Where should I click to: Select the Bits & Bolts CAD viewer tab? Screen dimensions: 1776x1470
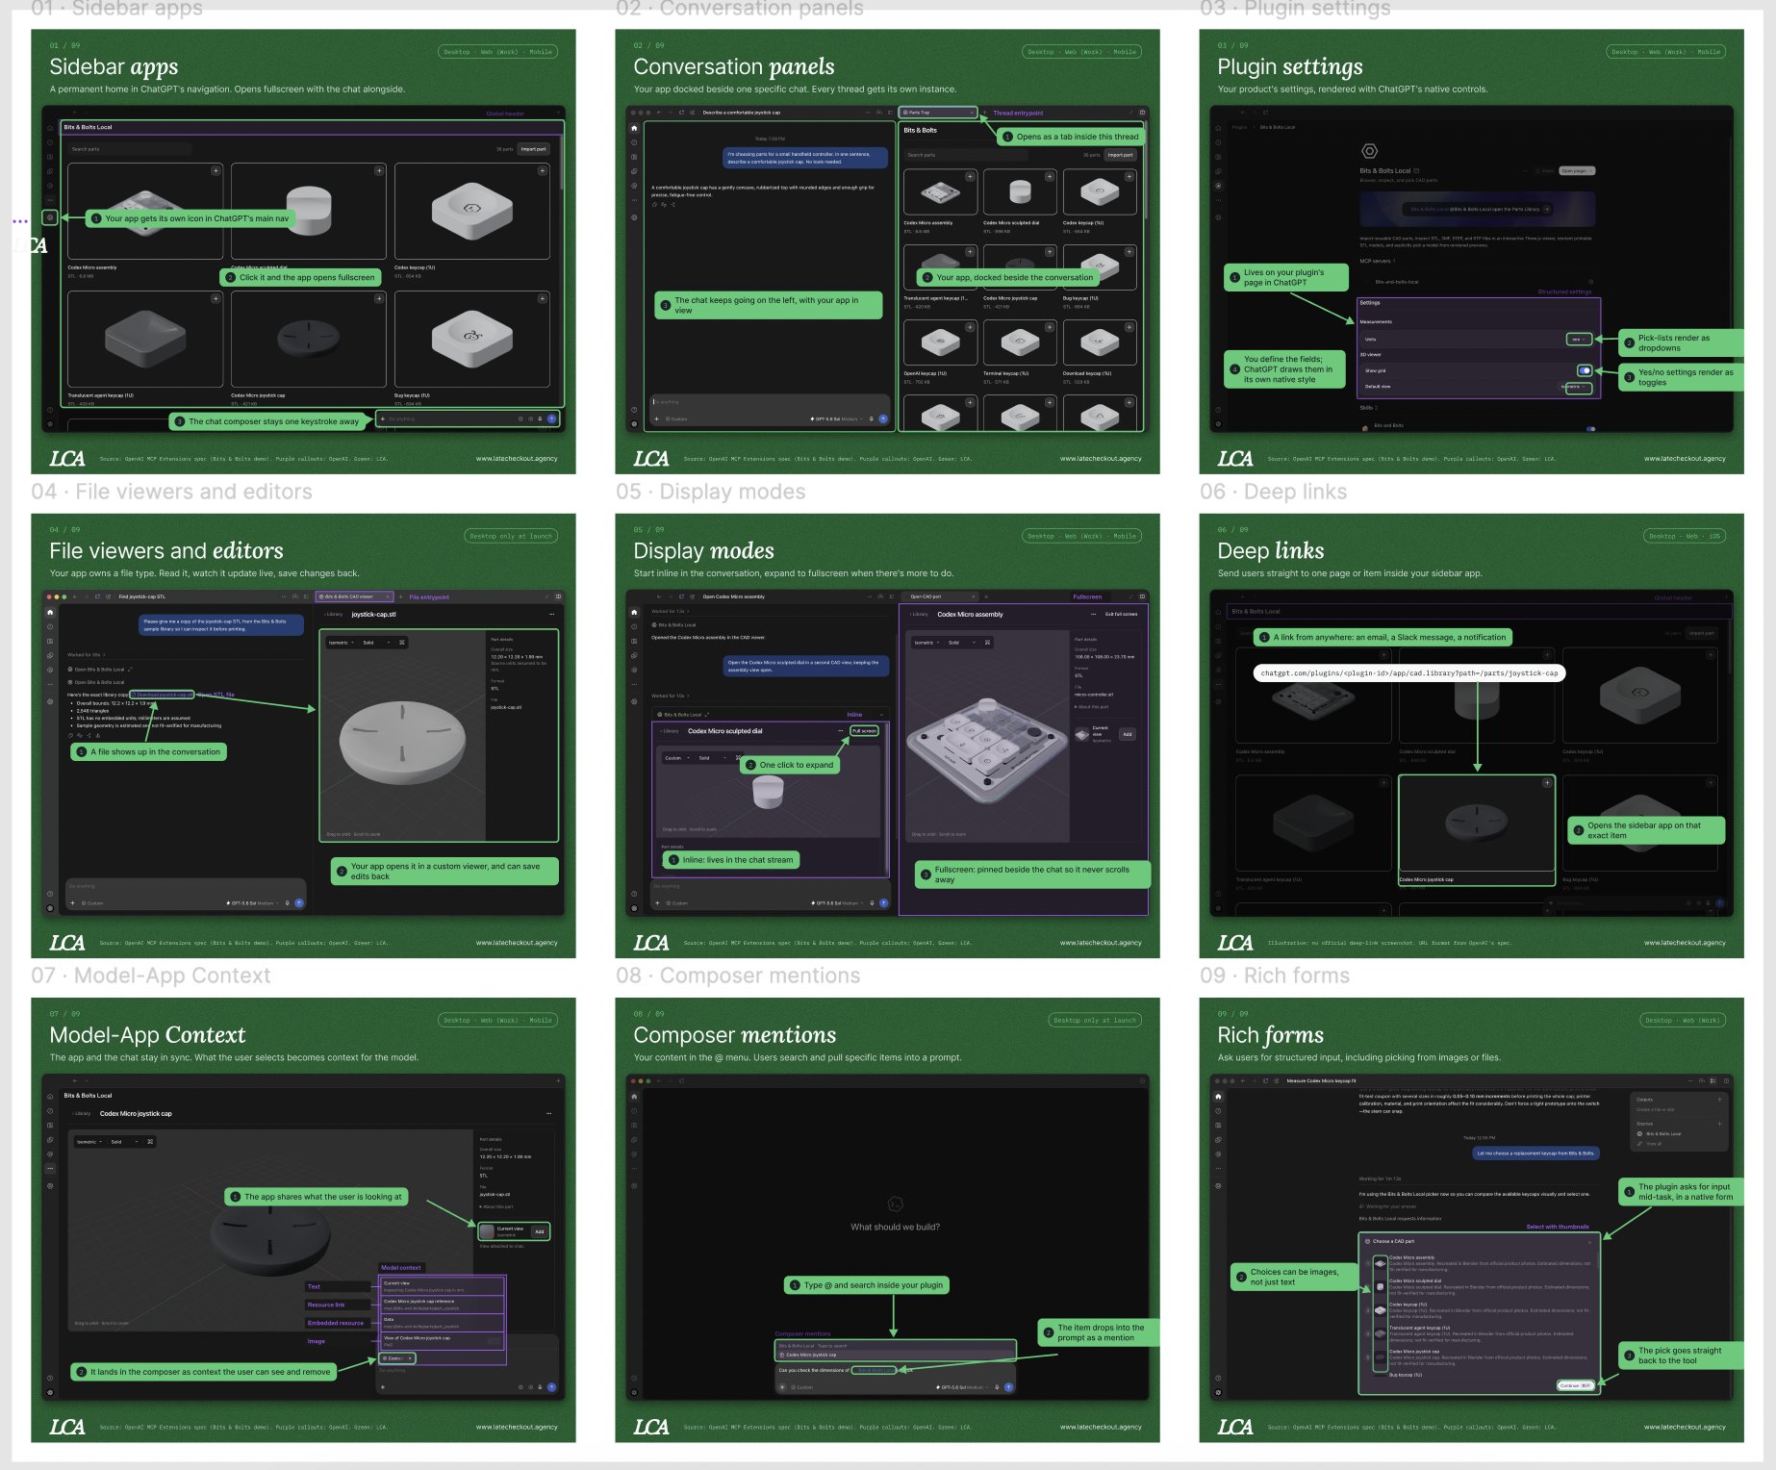click(x=354, y=596)
